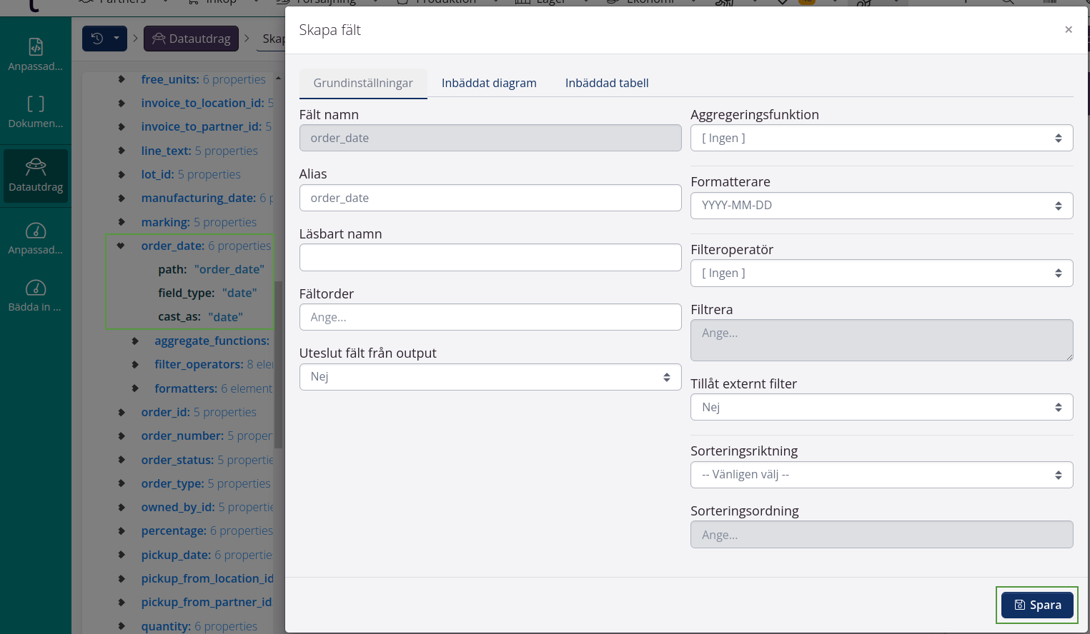Open the Uteslut fält från output dropdown
1090x634 pixels.
coord(490,377)
